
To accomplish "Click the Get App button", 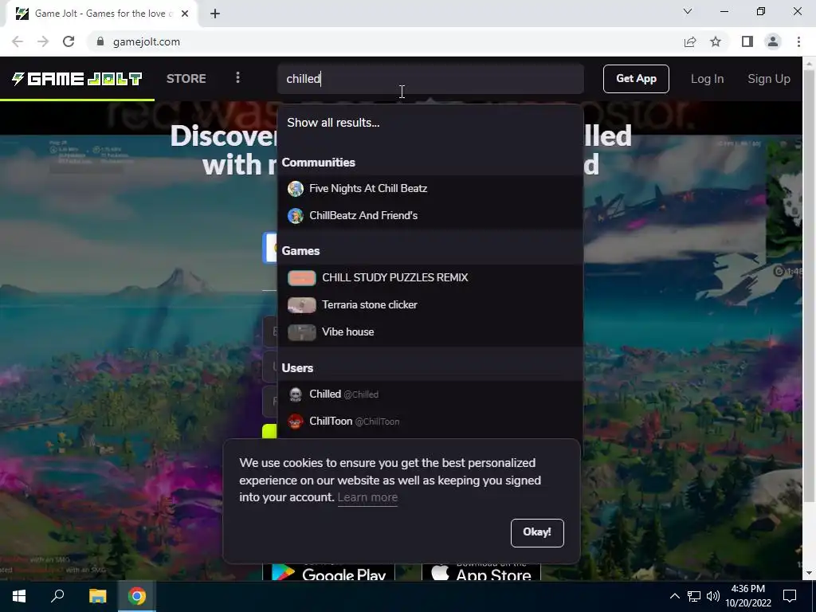I will tap(636, 79).
